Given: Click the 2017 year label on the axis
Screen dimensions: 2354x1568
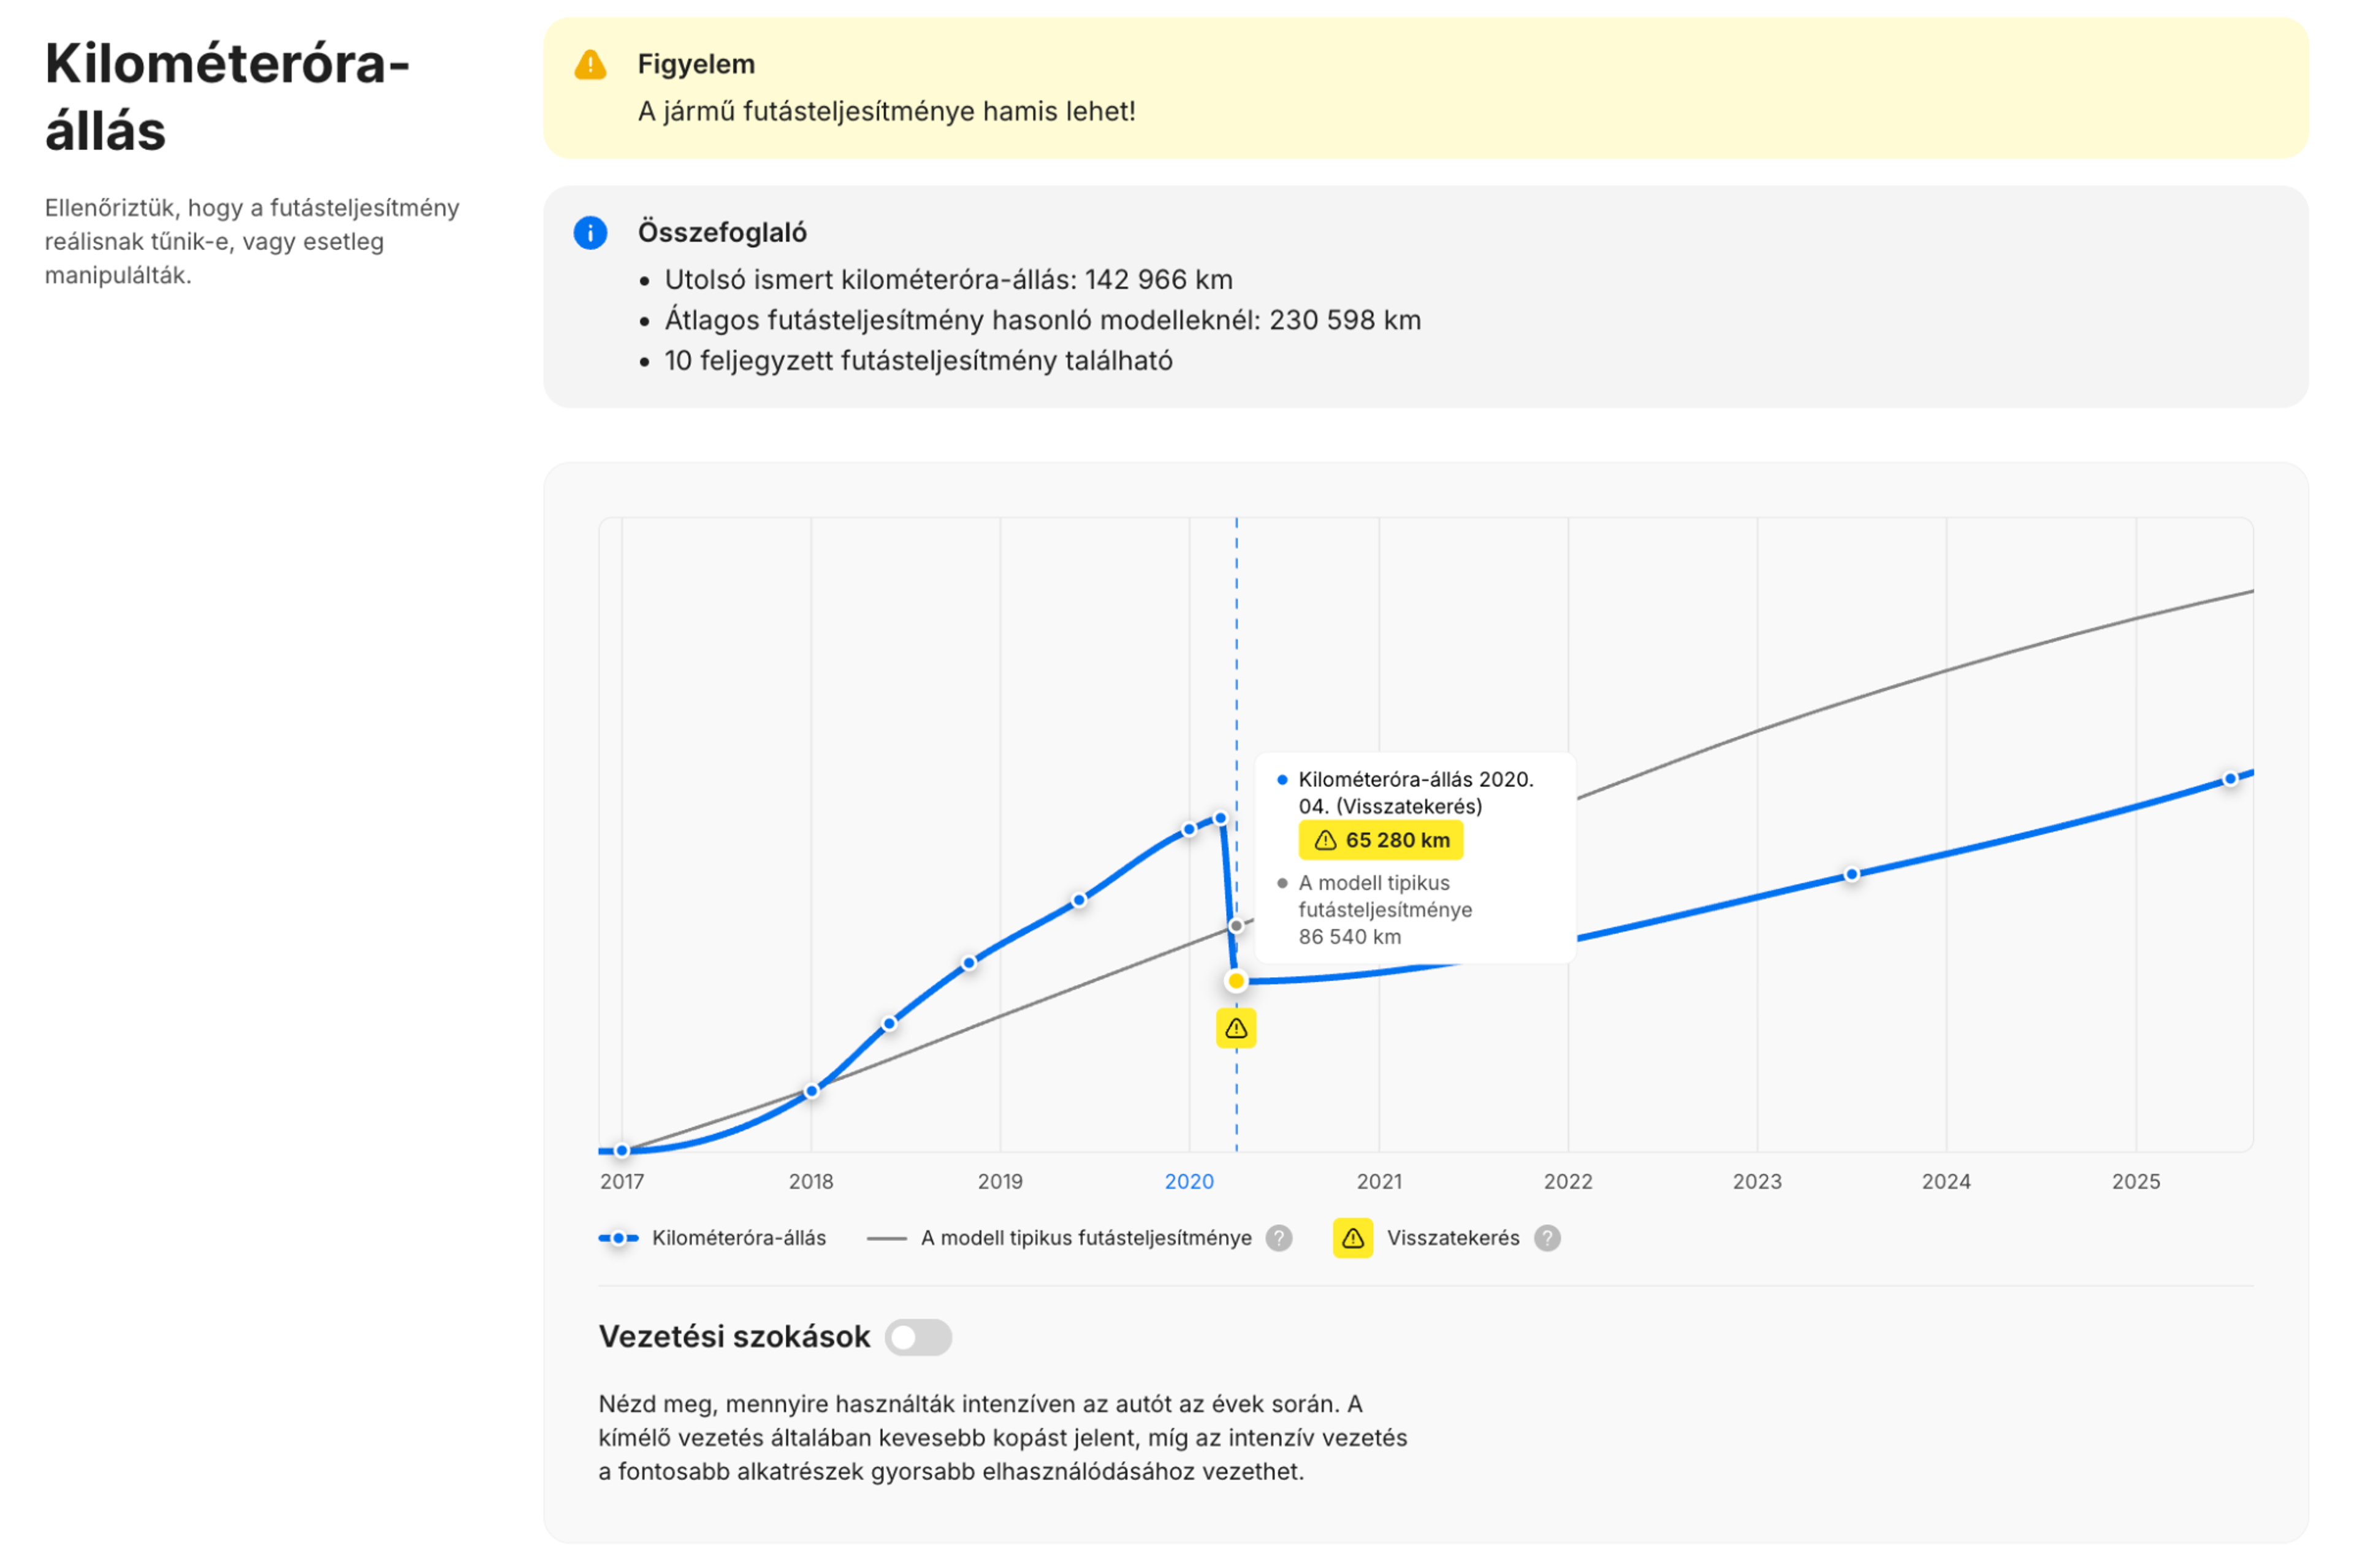Looking at the screenshot, I should (622, 1181).
